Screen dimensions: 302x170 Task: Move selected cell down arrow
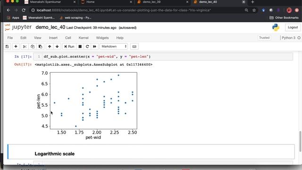57,46
